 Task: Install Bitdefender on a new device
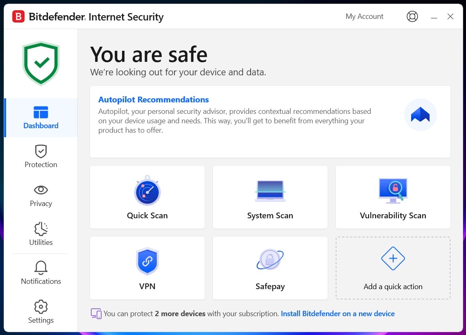tap(337, 314)
